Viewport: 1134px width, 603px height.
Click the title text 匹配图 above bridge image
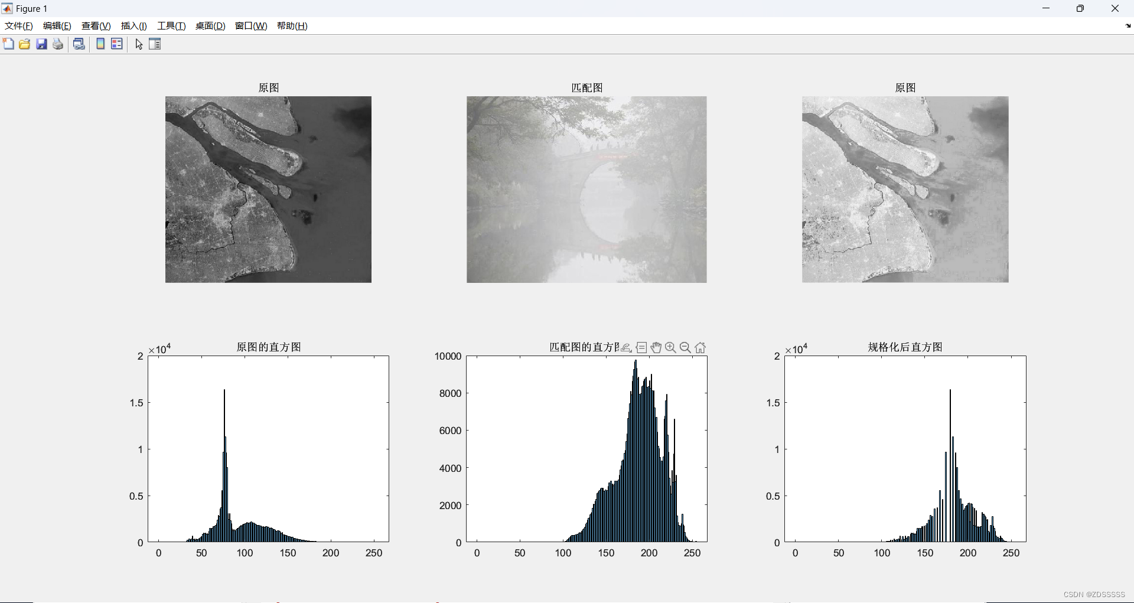(587, 87)
